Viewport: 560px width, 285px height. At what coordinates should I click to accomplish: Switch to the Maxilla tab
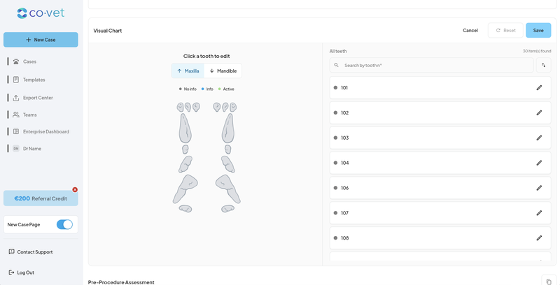tap(188, 71)
